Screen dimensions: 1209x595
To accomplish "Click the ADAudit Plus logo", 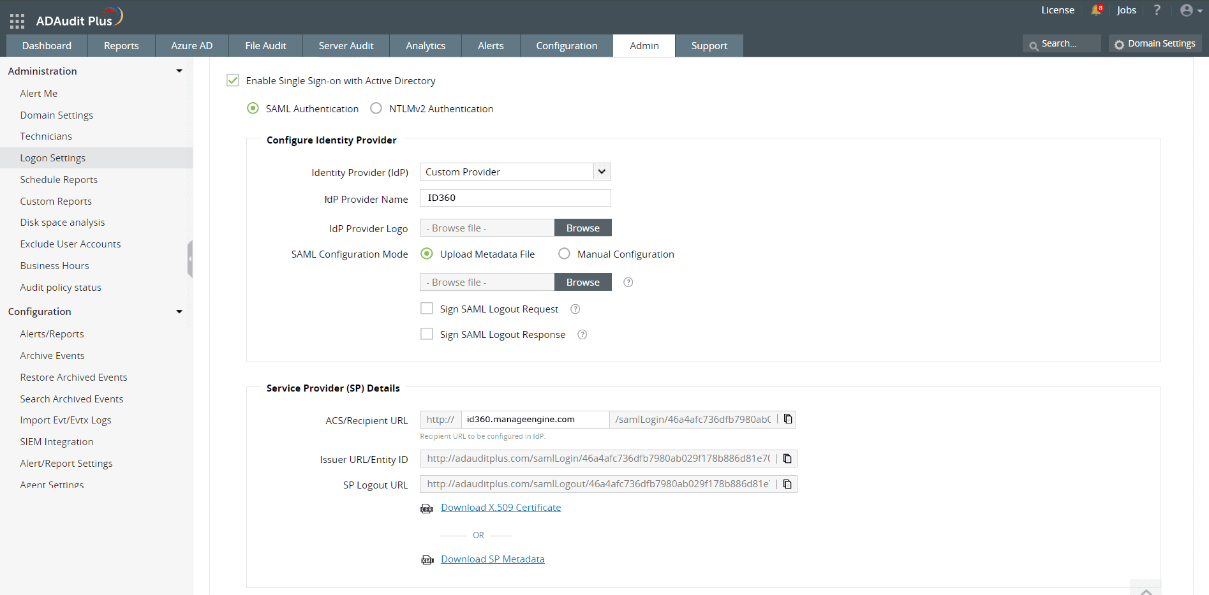I will (79, 17).
